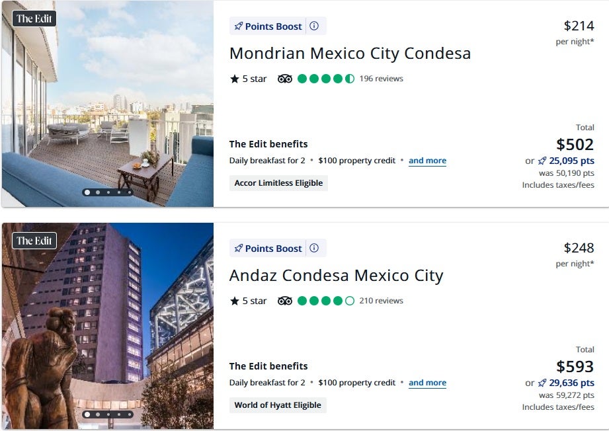This screenshot has width=609, height=431.
Task: Open Andaz Condesa Mexico City hotel title
Action: click(x=336, y=275)
